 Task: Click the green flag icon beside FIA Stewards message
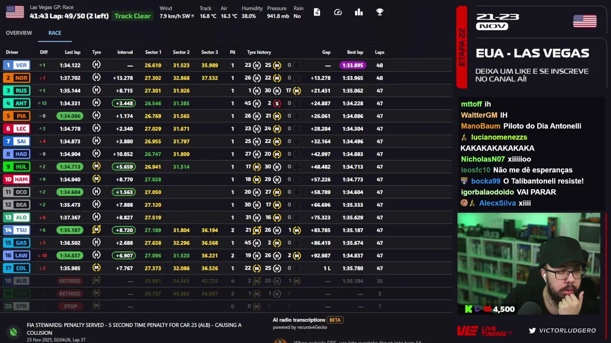[x=13, y=332]
